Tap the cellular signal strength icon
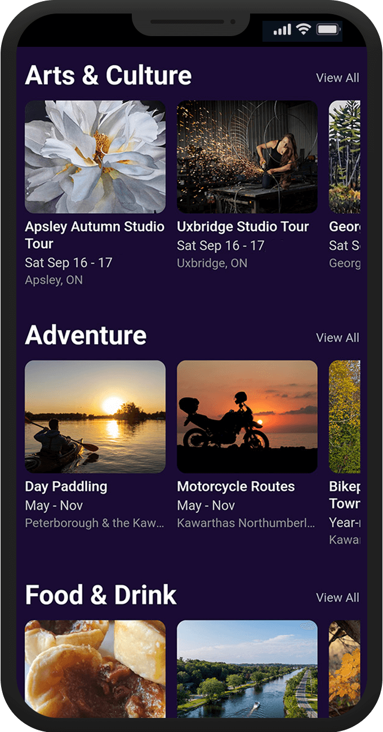Image resolution: width=383 pixels, height=732 pixels. 282,30
